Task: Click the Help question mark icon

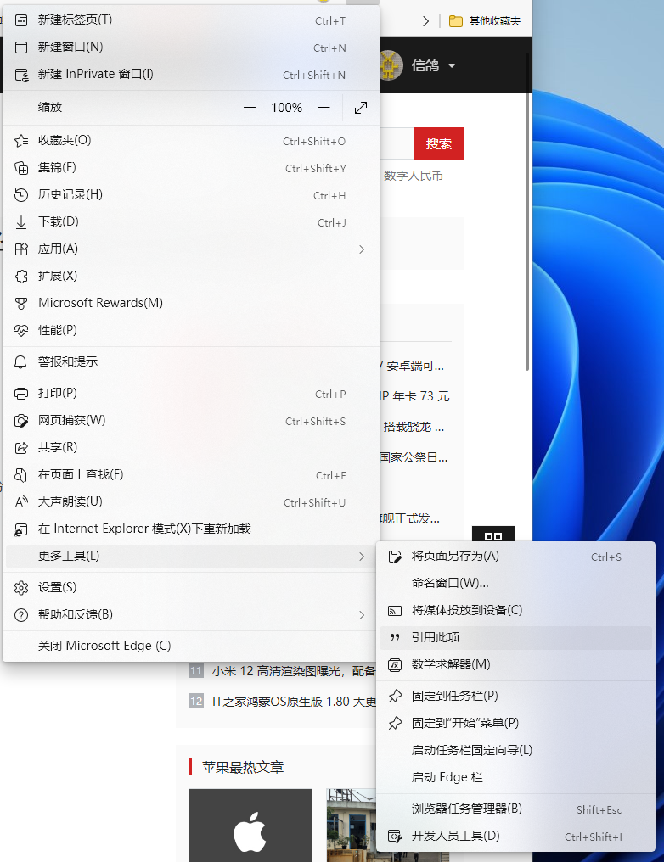Action: click(21, 614)
